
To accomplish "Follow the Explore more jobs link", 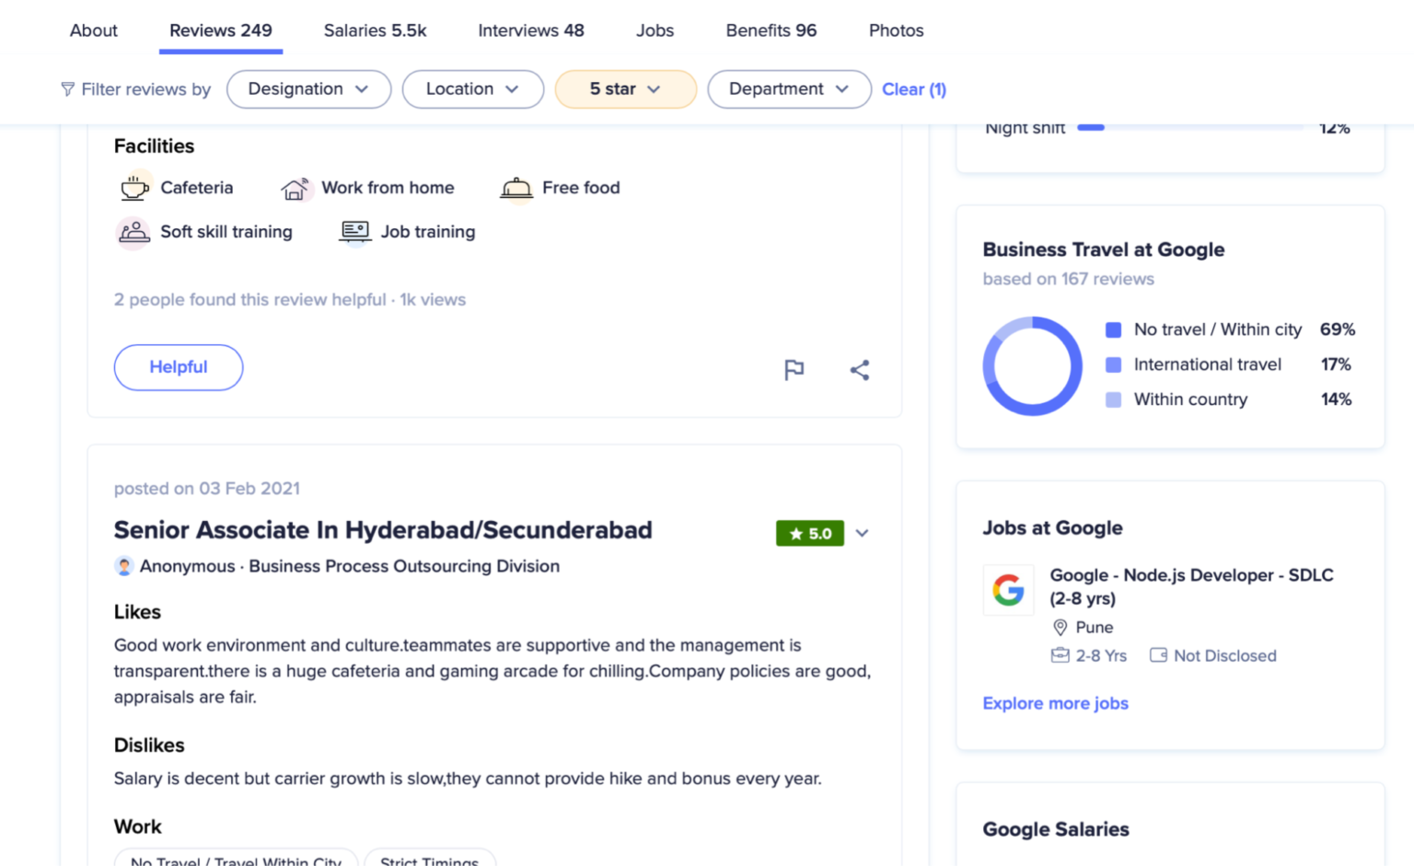I will click(1055, 703).
